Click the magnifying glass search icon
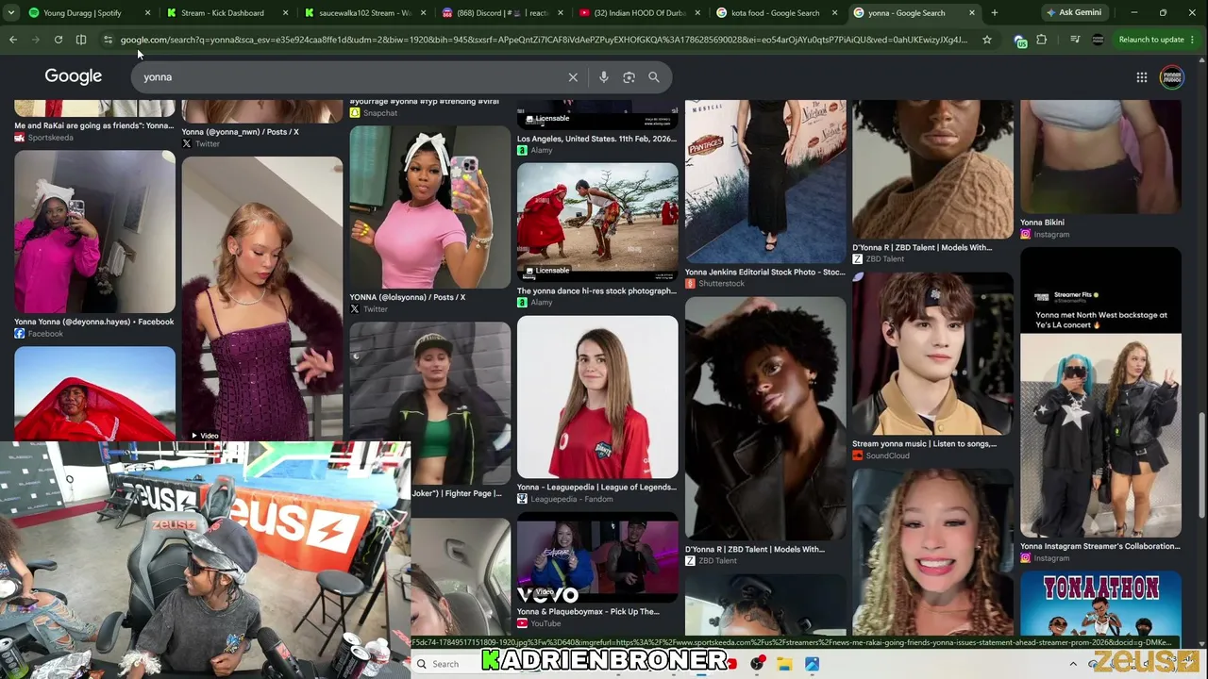1208x679 pixels. pos(654,77)
